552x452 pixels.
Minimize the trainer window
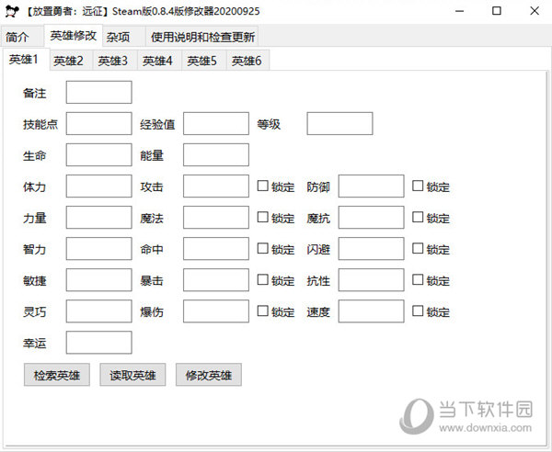coord(459,11)
